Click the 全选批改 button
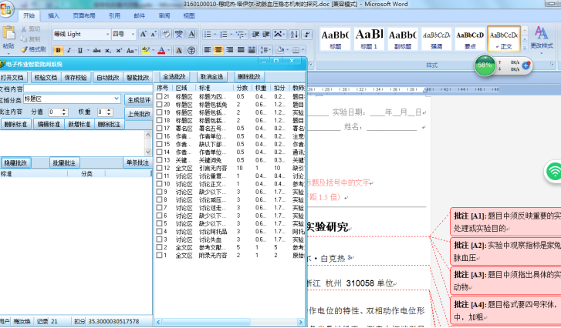The width and height of the screenshot is (561, 328). [174, 77]
